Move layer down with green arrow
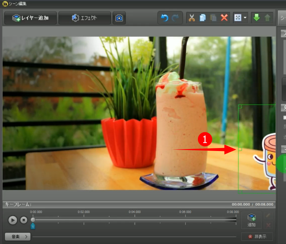Viewport: 286px width, 244px height. 256,18
